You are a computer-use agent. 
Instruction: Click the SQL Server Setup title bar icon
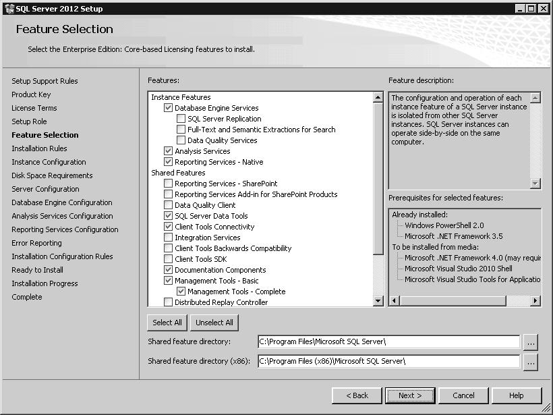point(9,9)
